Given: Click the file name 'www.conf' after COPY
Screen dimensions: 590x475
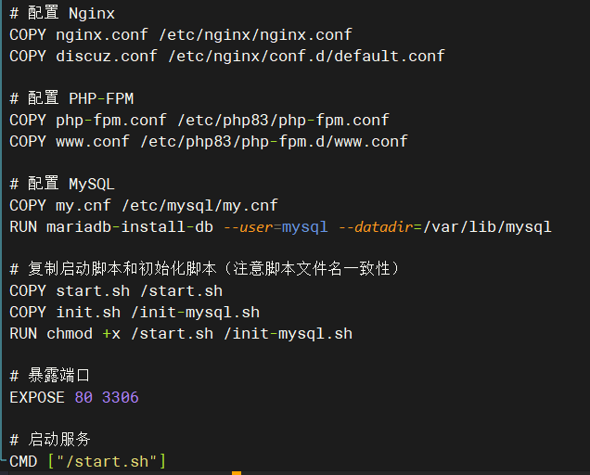Looking at the screenshot, I should coord(93,142).
